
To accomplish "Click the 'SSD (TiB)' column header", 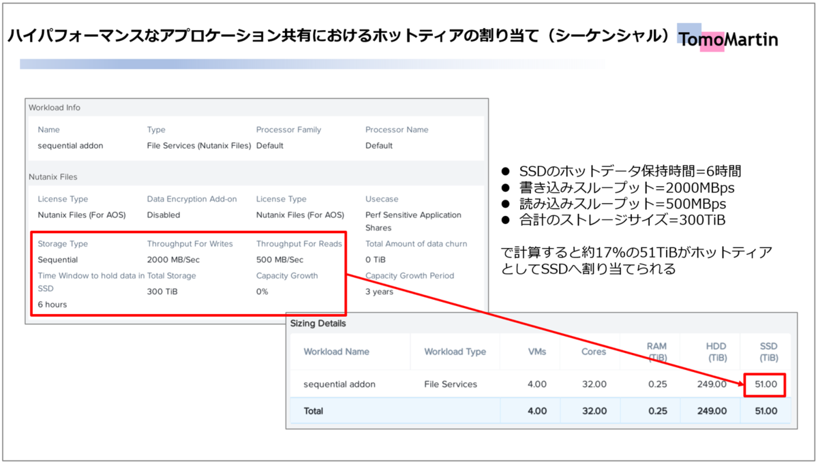I will coord(768,352).
